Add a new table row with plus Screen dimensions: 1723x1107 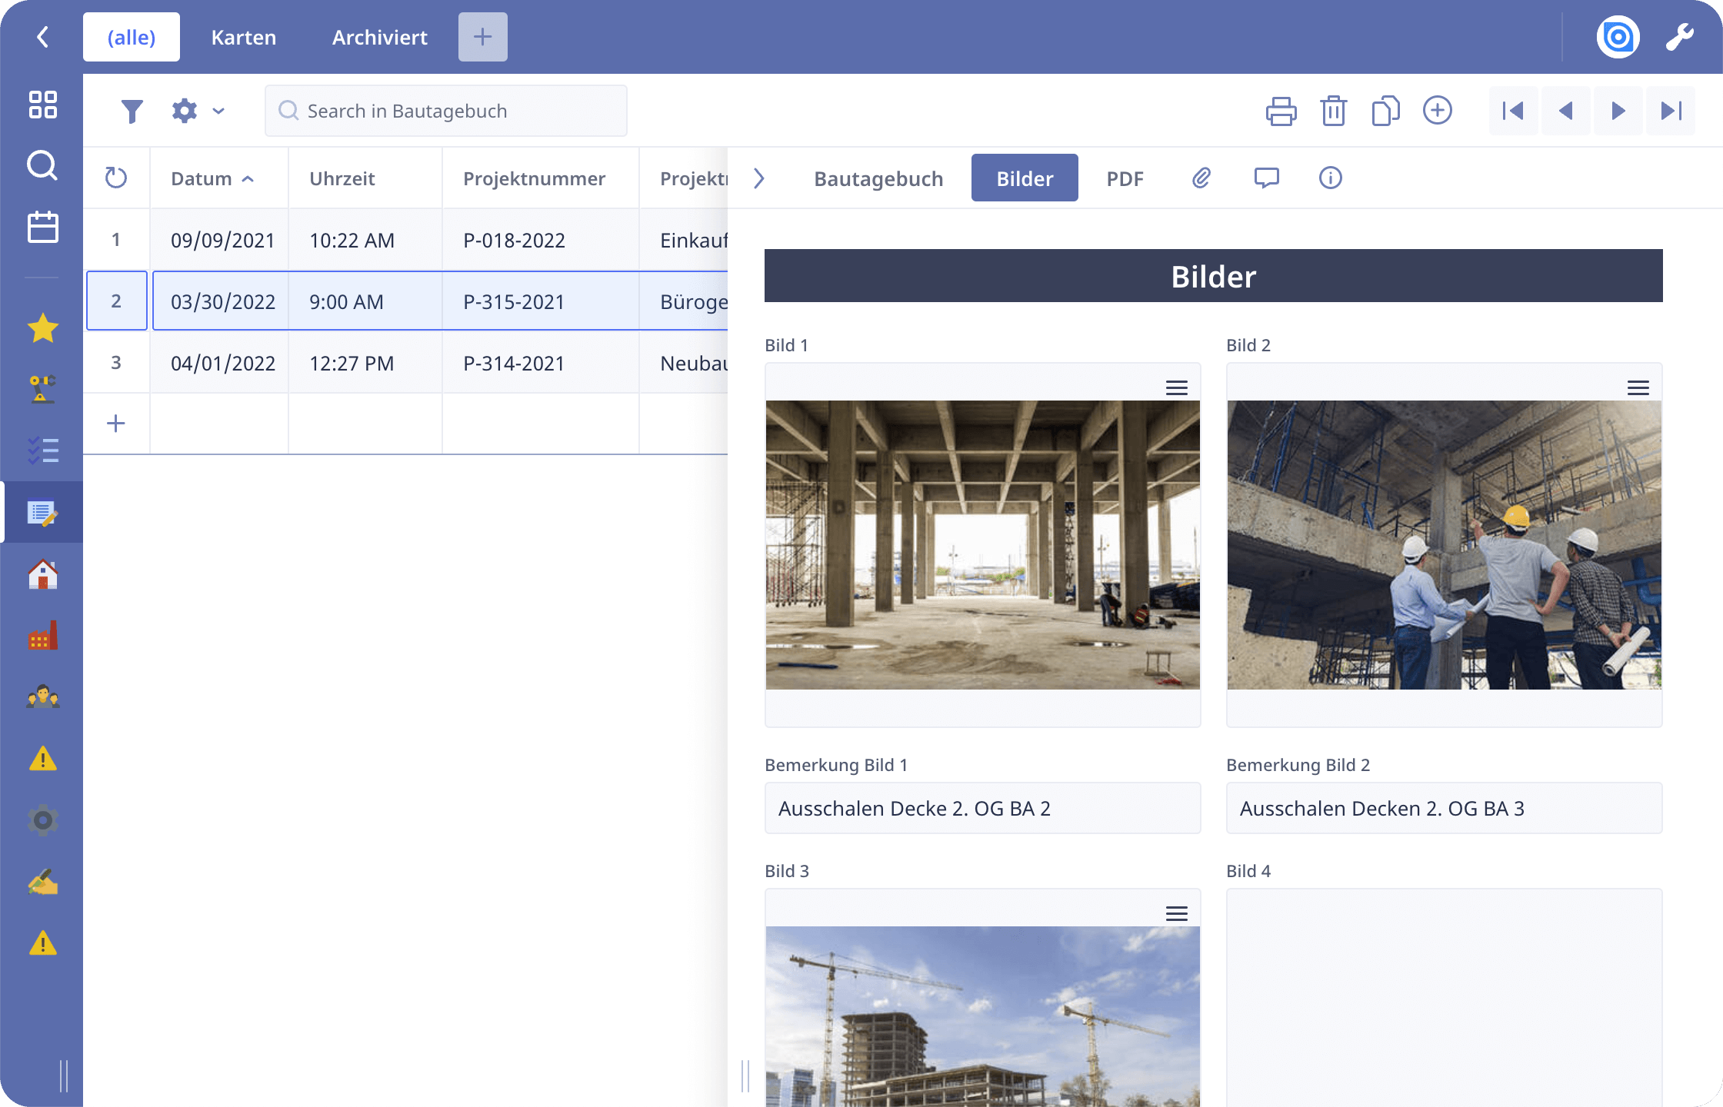pyautogui.click(x=116, y=423)
